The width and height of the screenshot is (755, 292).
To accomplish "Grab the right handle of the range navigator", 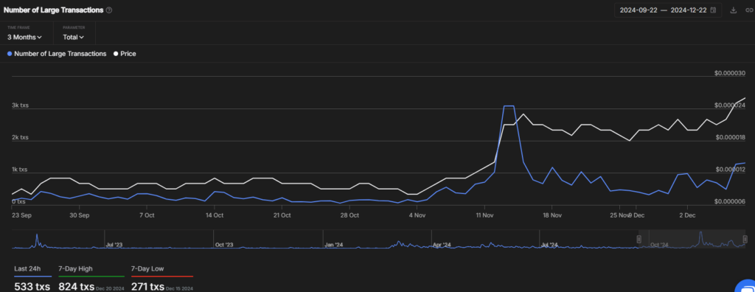I will coord(745,239).
